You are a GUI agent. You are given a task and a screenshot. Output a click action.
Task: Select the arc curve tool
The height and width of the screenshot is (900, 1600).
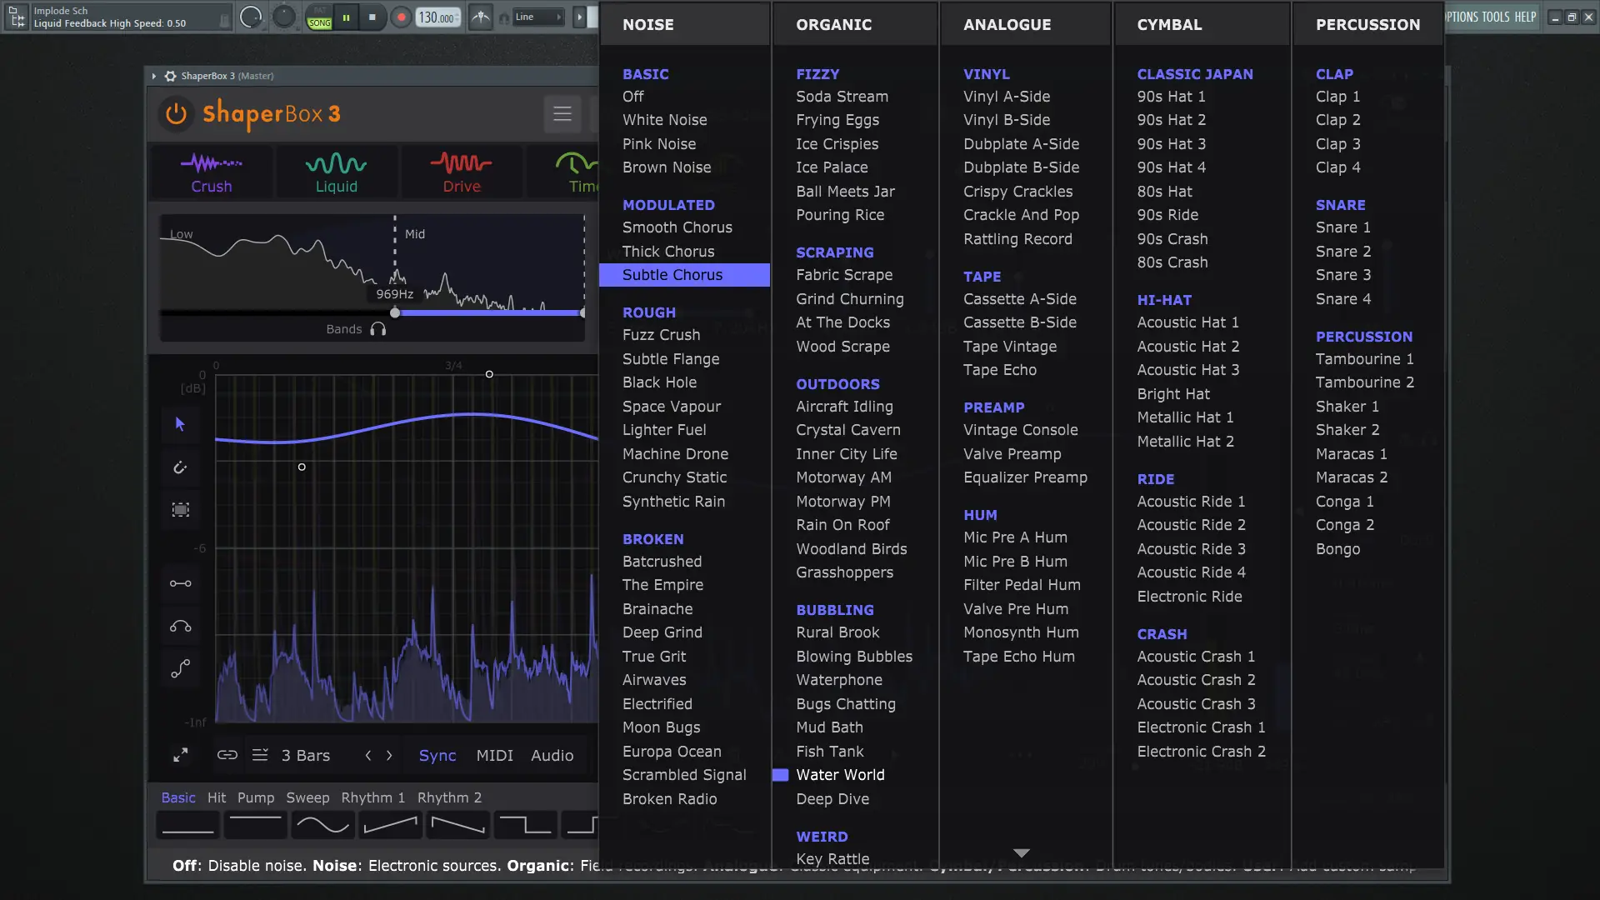click(180, 627)
